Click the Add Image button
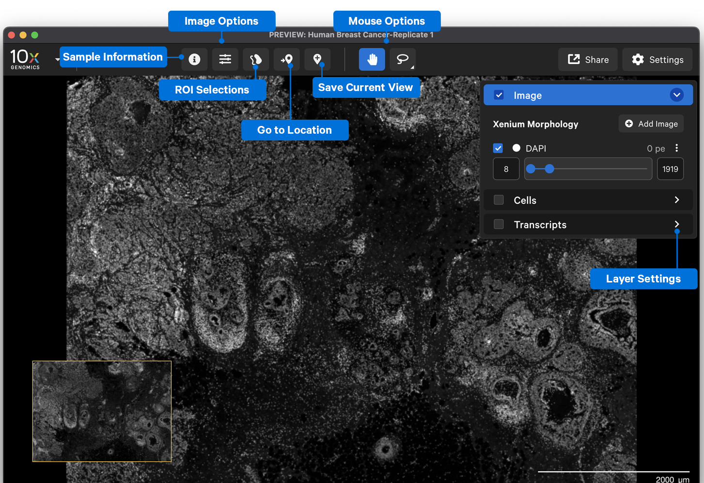The image size is (704, 483). [x=651, y=124]
